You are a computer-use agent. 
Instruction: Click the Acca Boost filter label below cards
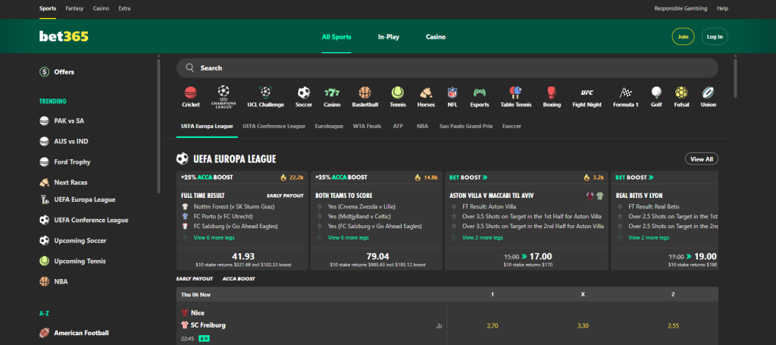point(239,279)
